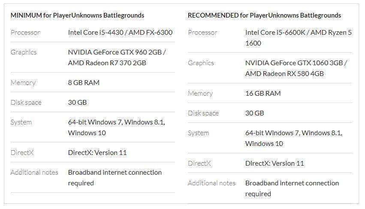Click the 16 GB RAM value
This screenshot has height=209, width=365.
point(263,93)
